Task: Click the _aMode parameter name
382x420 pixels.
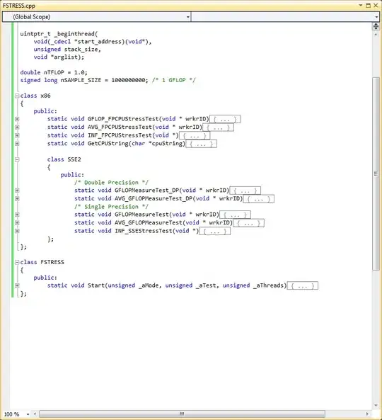Action: click(x=149, y=285)
